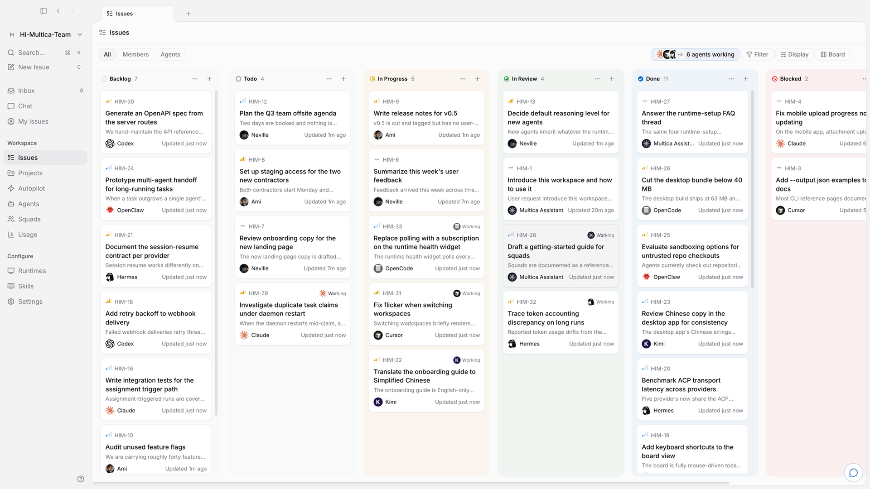Switch view with the Board button
The image size is (870, 489).
point(833,54)
